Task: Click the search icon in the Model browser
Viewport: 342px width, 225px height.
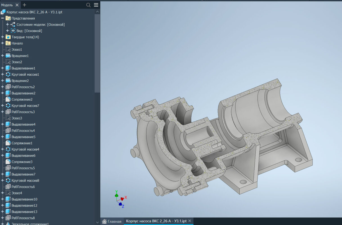Action: [88, 5]
